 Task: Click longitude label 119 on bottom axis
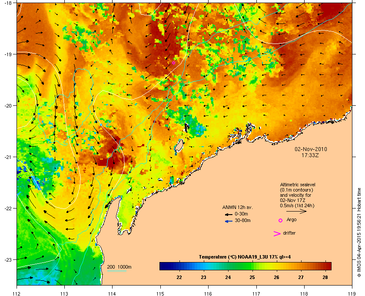(352, 293)
